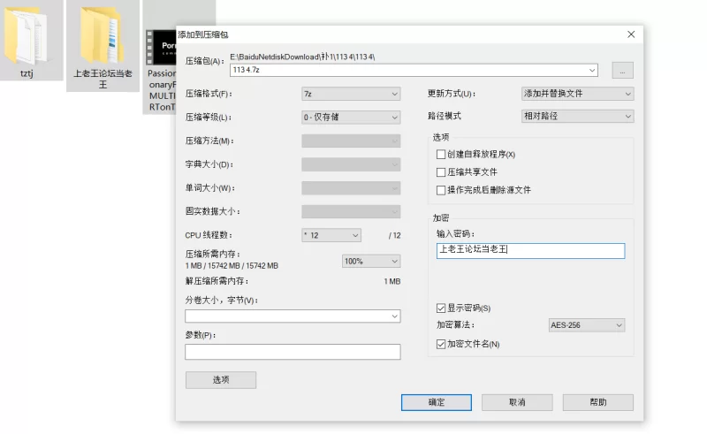Click the browse button next to archive name

click(x=622, y=70)
